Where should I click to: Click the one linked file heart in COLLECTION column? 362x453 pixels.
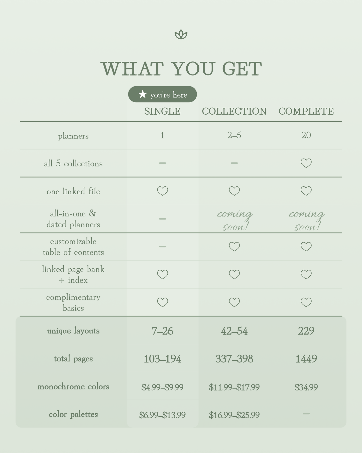[234, 191]
